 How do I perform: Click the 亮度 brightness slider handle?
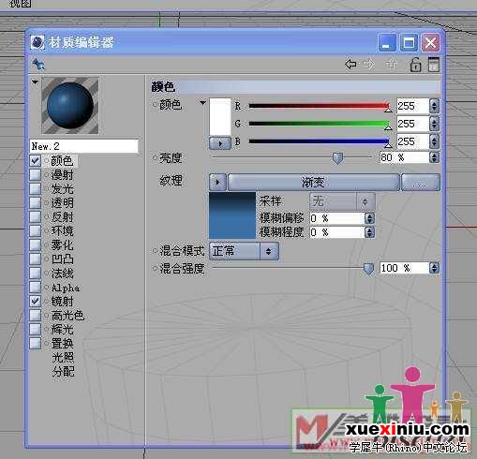coord(337,158)
